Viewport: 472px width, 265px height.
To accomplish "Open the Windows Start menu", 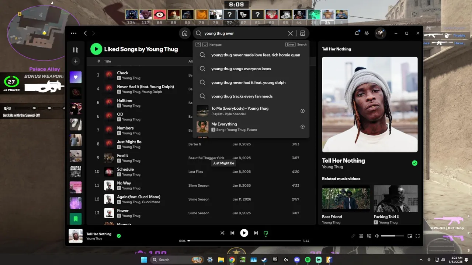I will pos(143,259).
